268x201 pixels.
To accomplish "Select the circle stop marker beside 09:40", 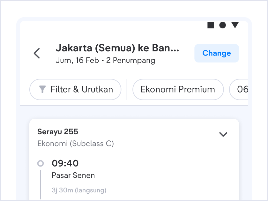I will pyautogui.click(x=41, y=163).
